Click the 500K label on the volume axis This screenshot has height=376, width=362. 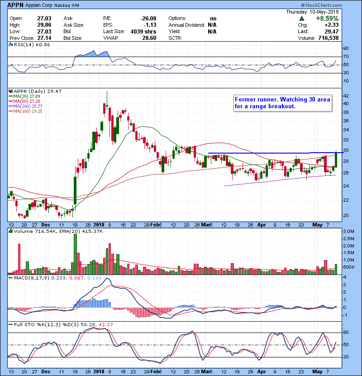pyautogui.click(x=349, y=267)
